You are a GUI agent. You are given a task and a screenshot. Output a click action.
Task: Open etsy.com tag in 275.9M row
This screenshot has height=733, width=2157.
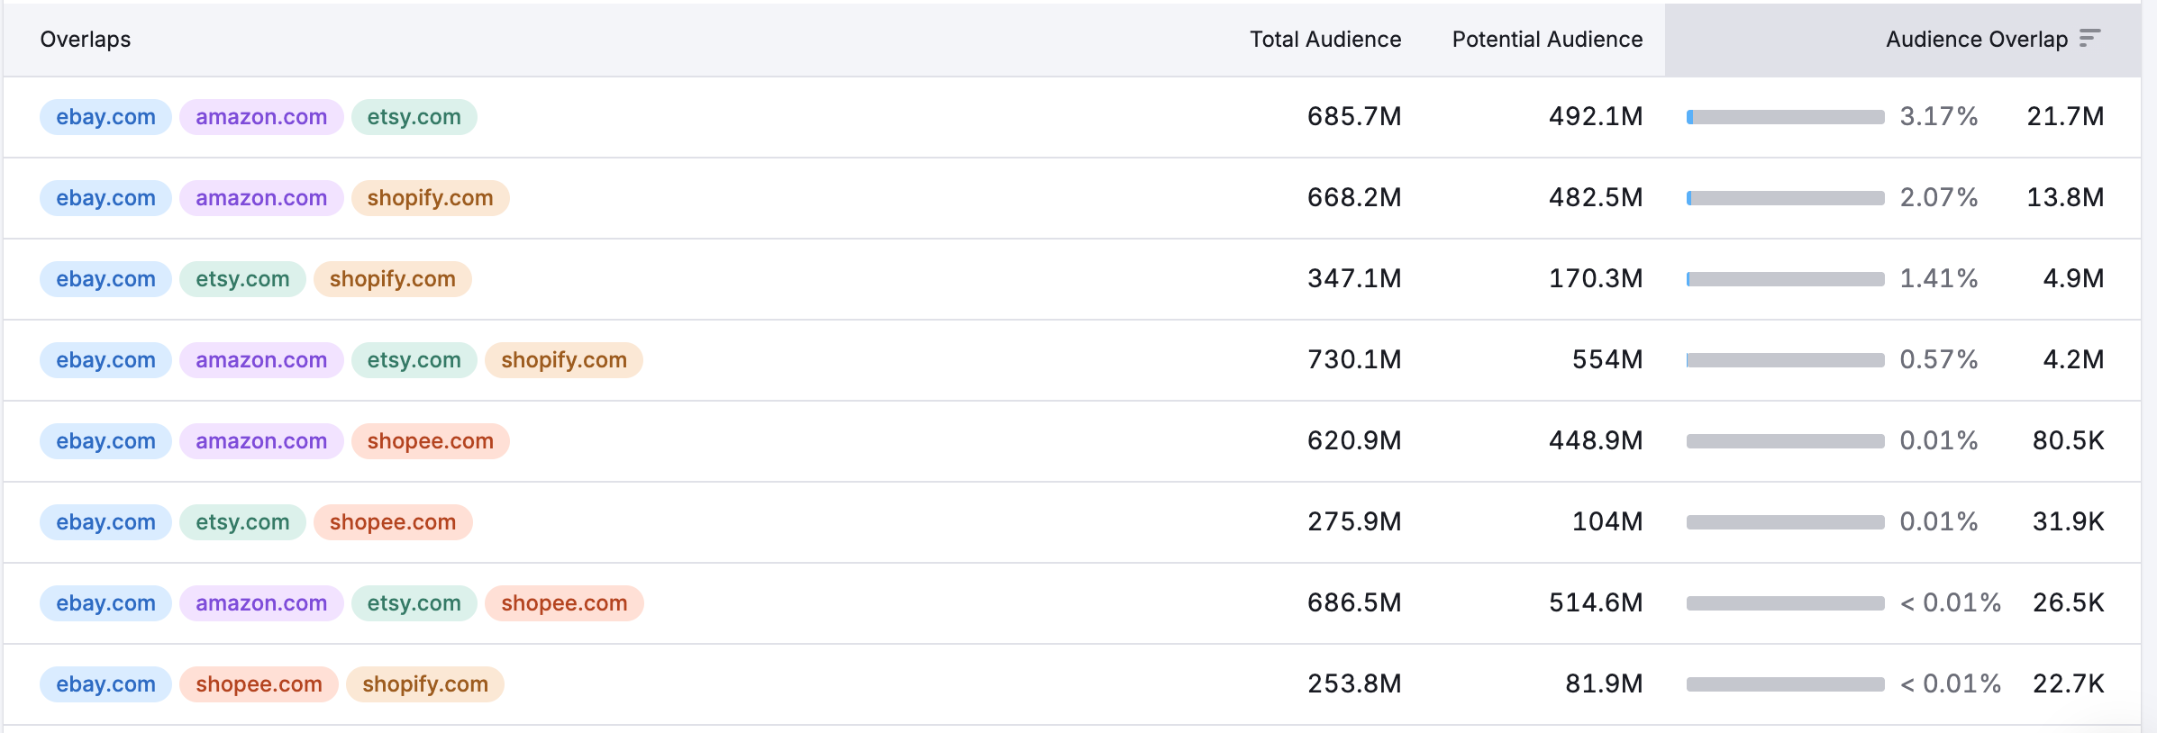pyautogui.click(x=242, y=522)
